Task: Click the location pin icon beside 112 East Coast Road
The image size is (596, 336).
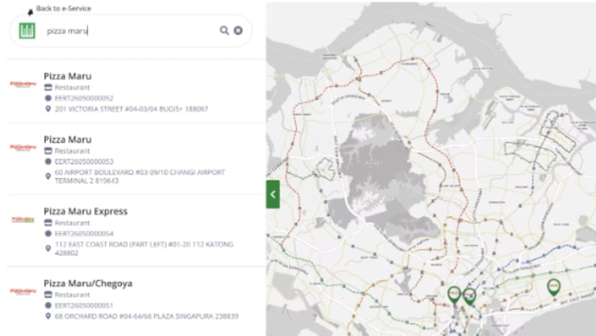Action: 48,248
